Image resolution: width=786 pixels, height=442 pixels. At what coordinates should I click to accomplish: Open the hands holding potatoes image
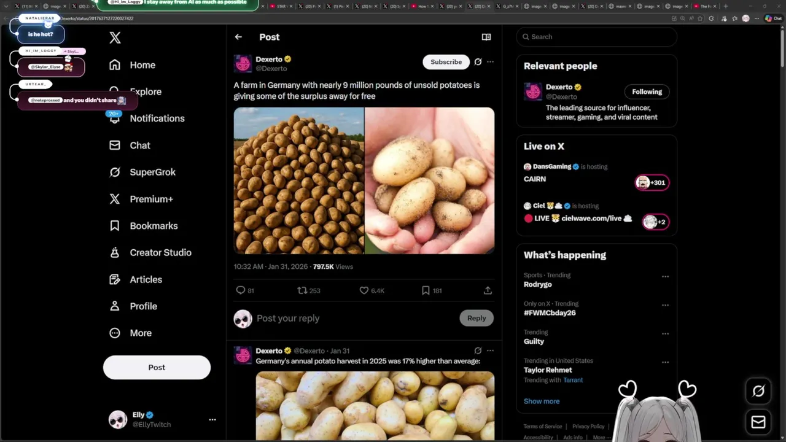point(430,180)
